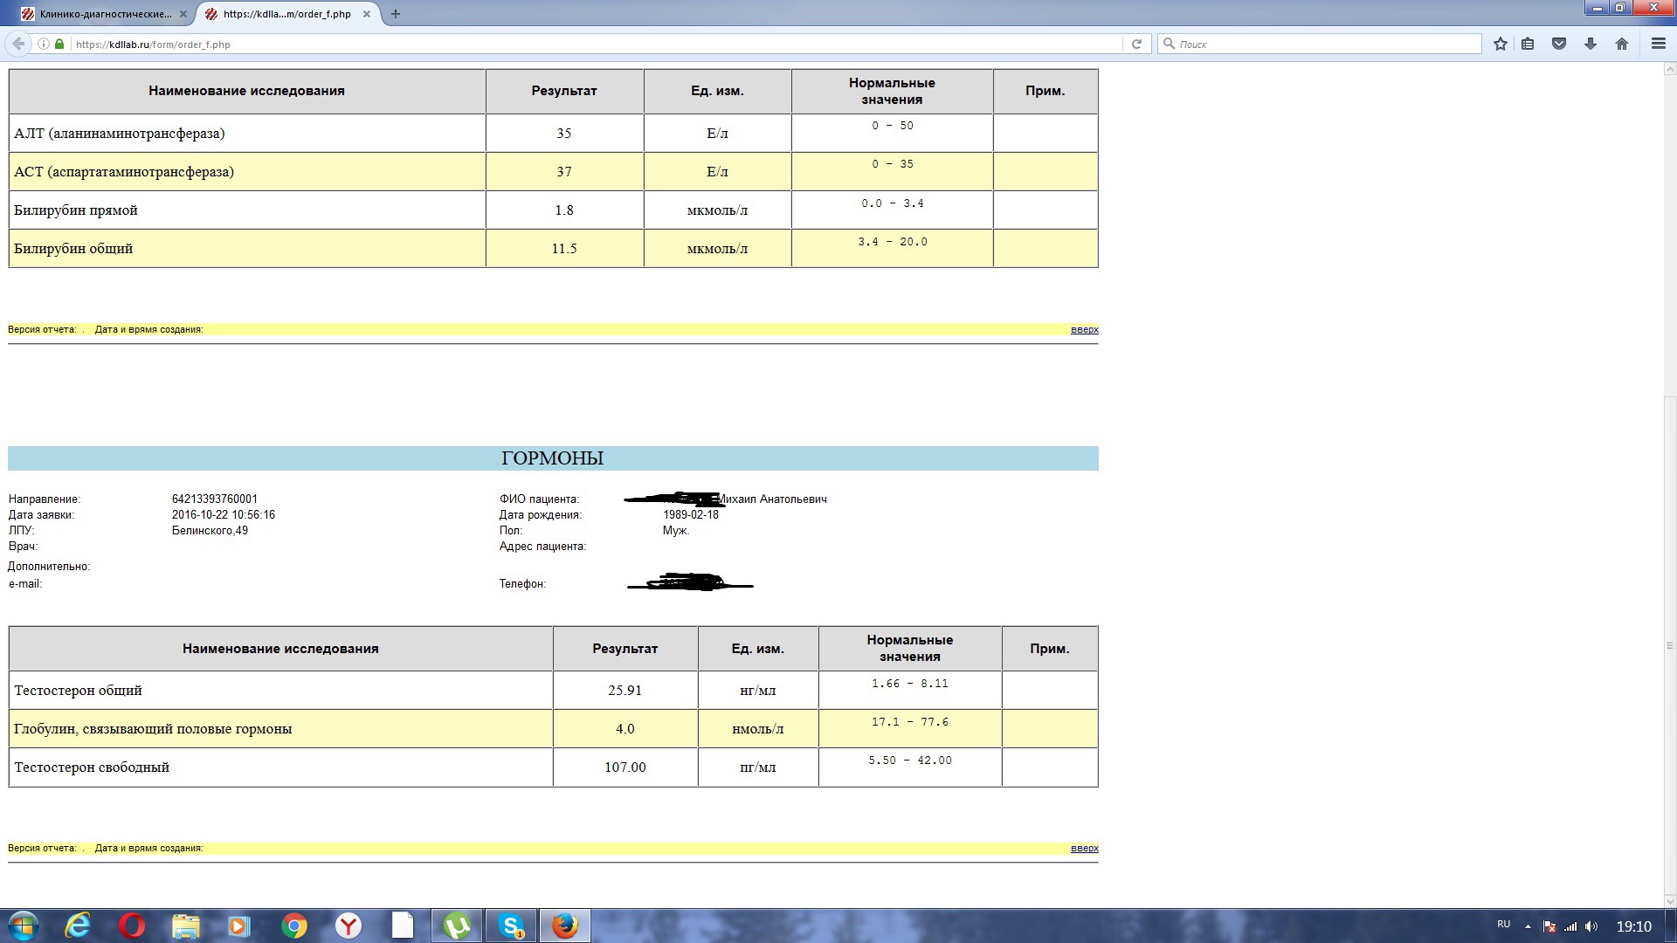Switch input language RU indicator
The width and height of the screenshot is (1677, 943).
click(x=1503, y=924)
